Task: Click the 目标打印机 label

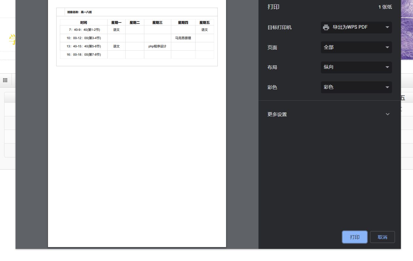Action: [279, 27]
